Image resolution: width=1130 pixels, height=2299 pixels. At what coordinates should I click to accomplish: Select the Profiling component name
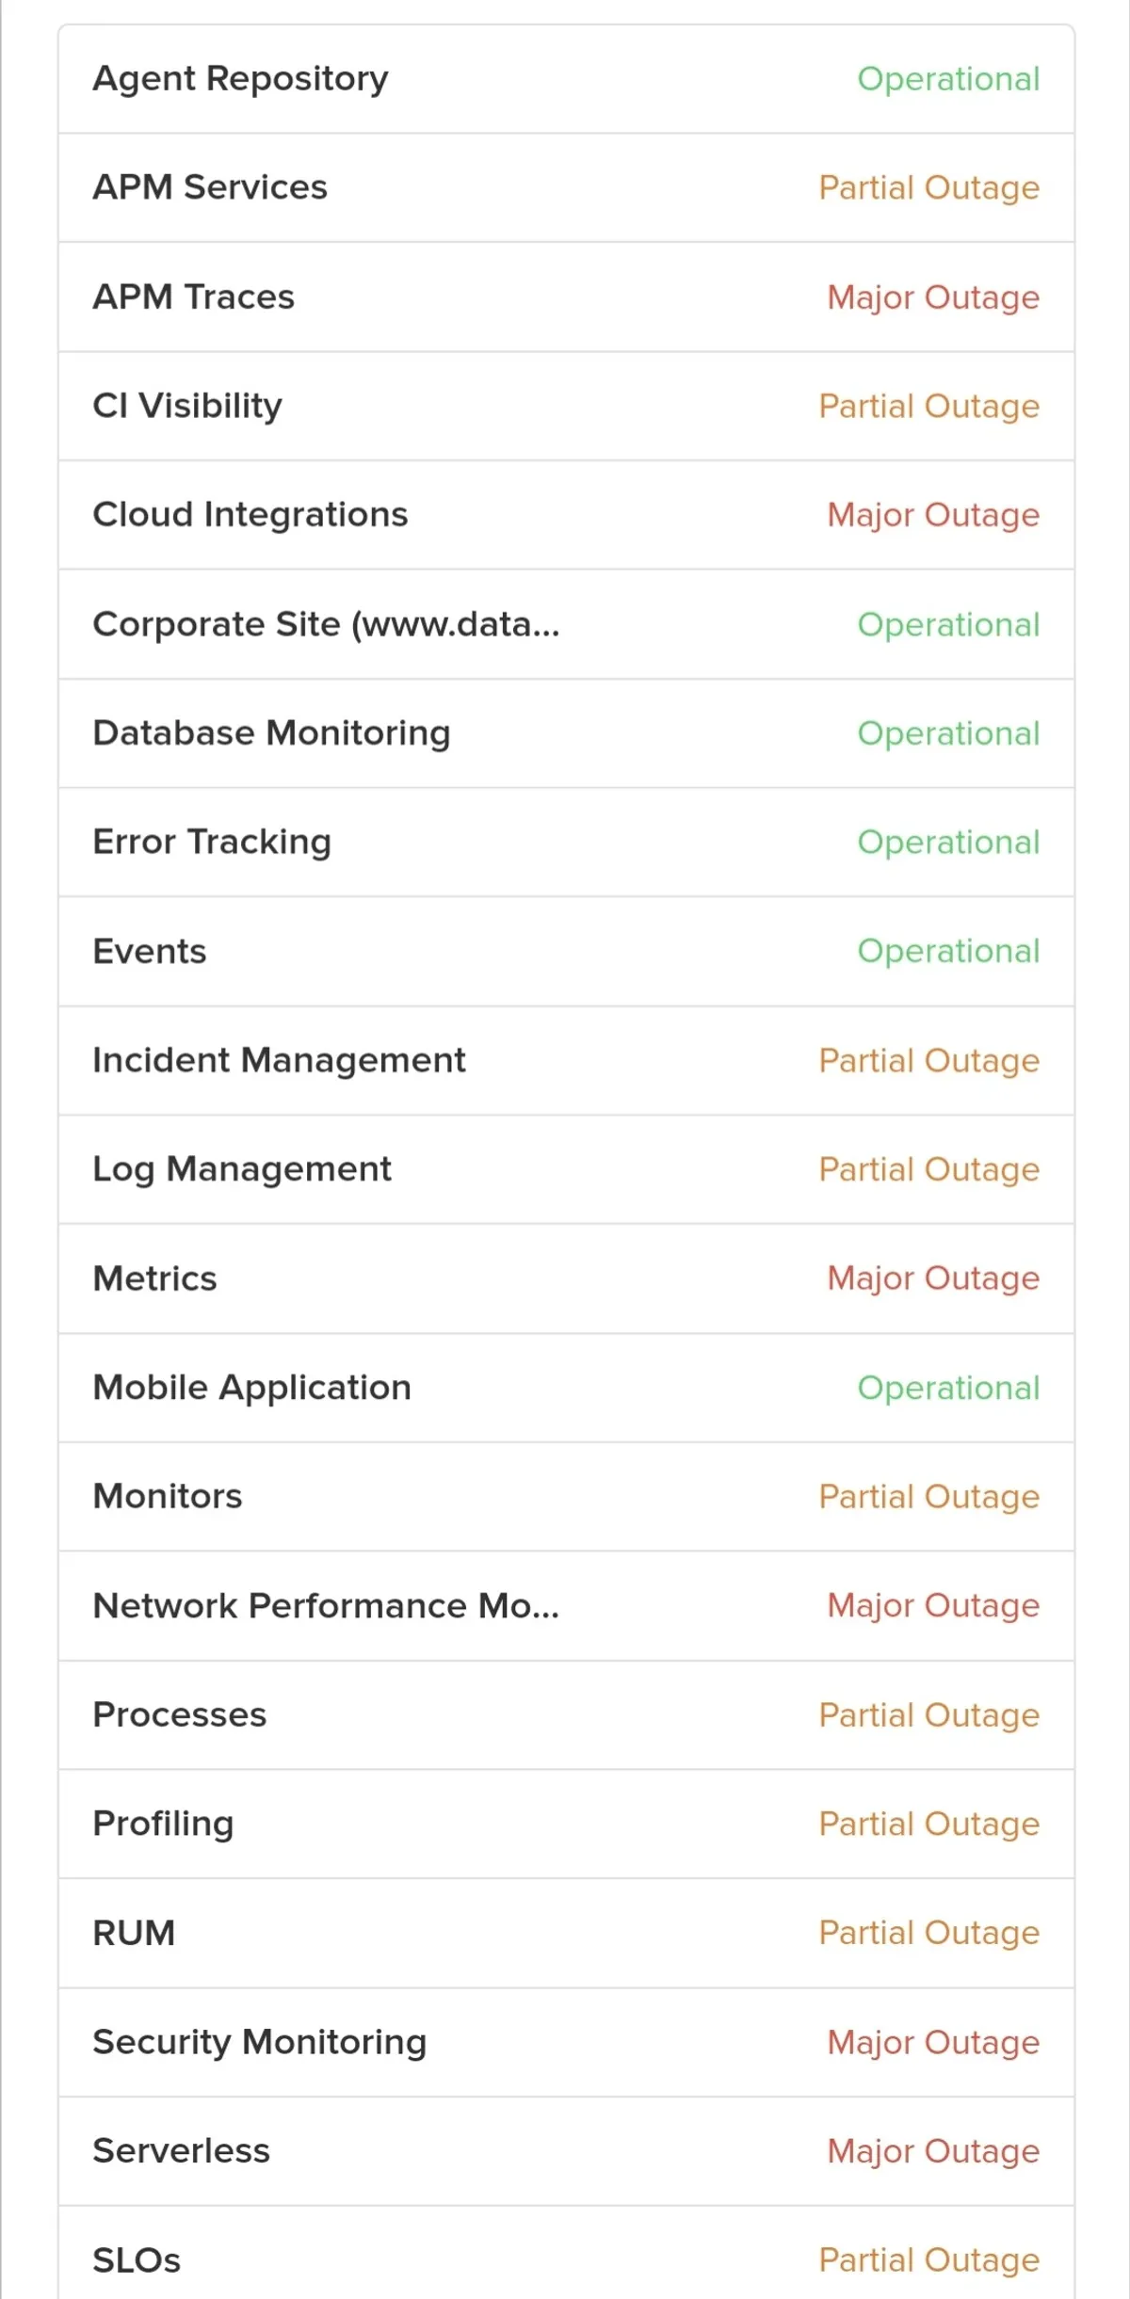click(x=163, y=1824)
